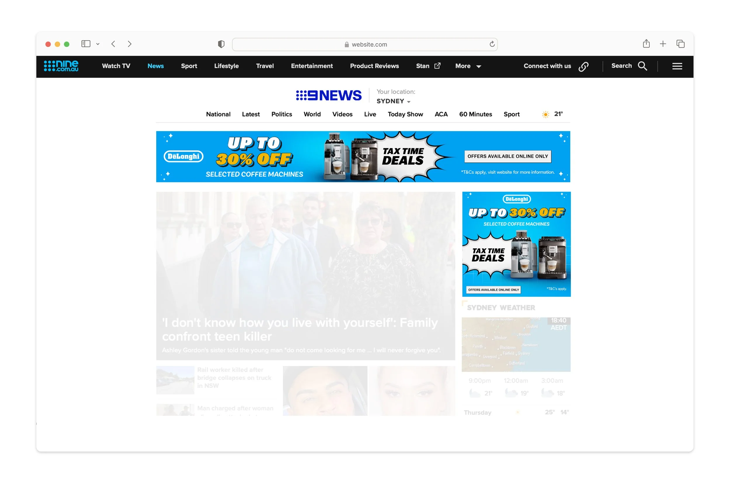Click the hamburger menu icon
Image resolution: width=730 pixels, height=487 pixels.
tap(677, 66)
